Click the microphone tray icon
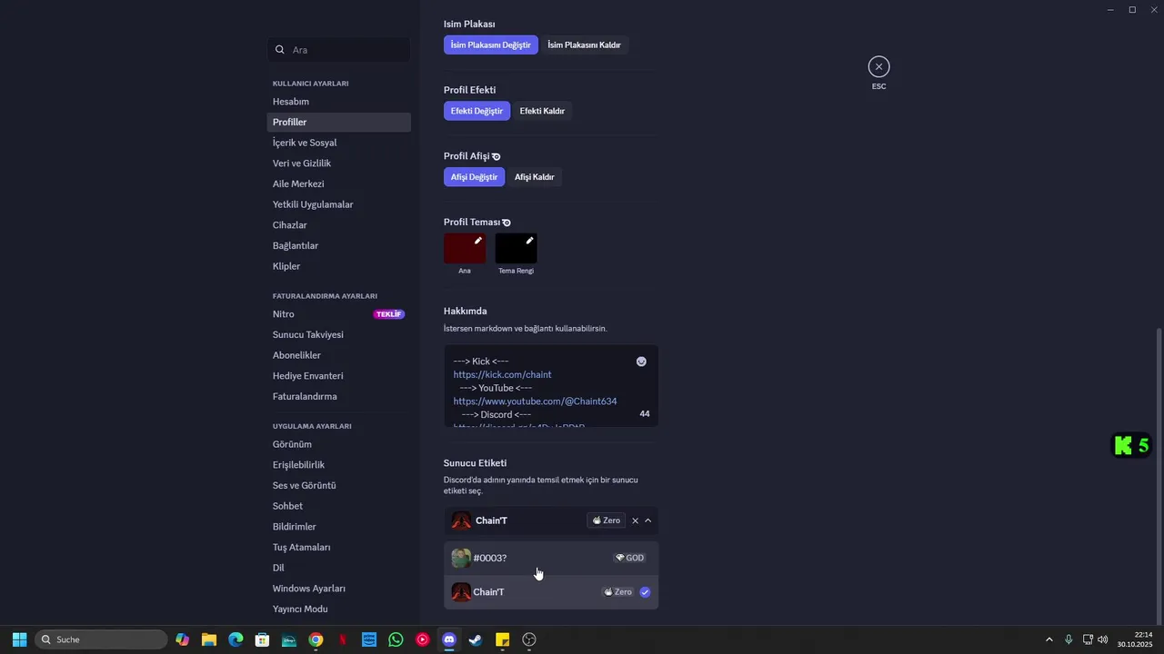The height and width of the screenshot is (654, 1164). pos(1069,639)
